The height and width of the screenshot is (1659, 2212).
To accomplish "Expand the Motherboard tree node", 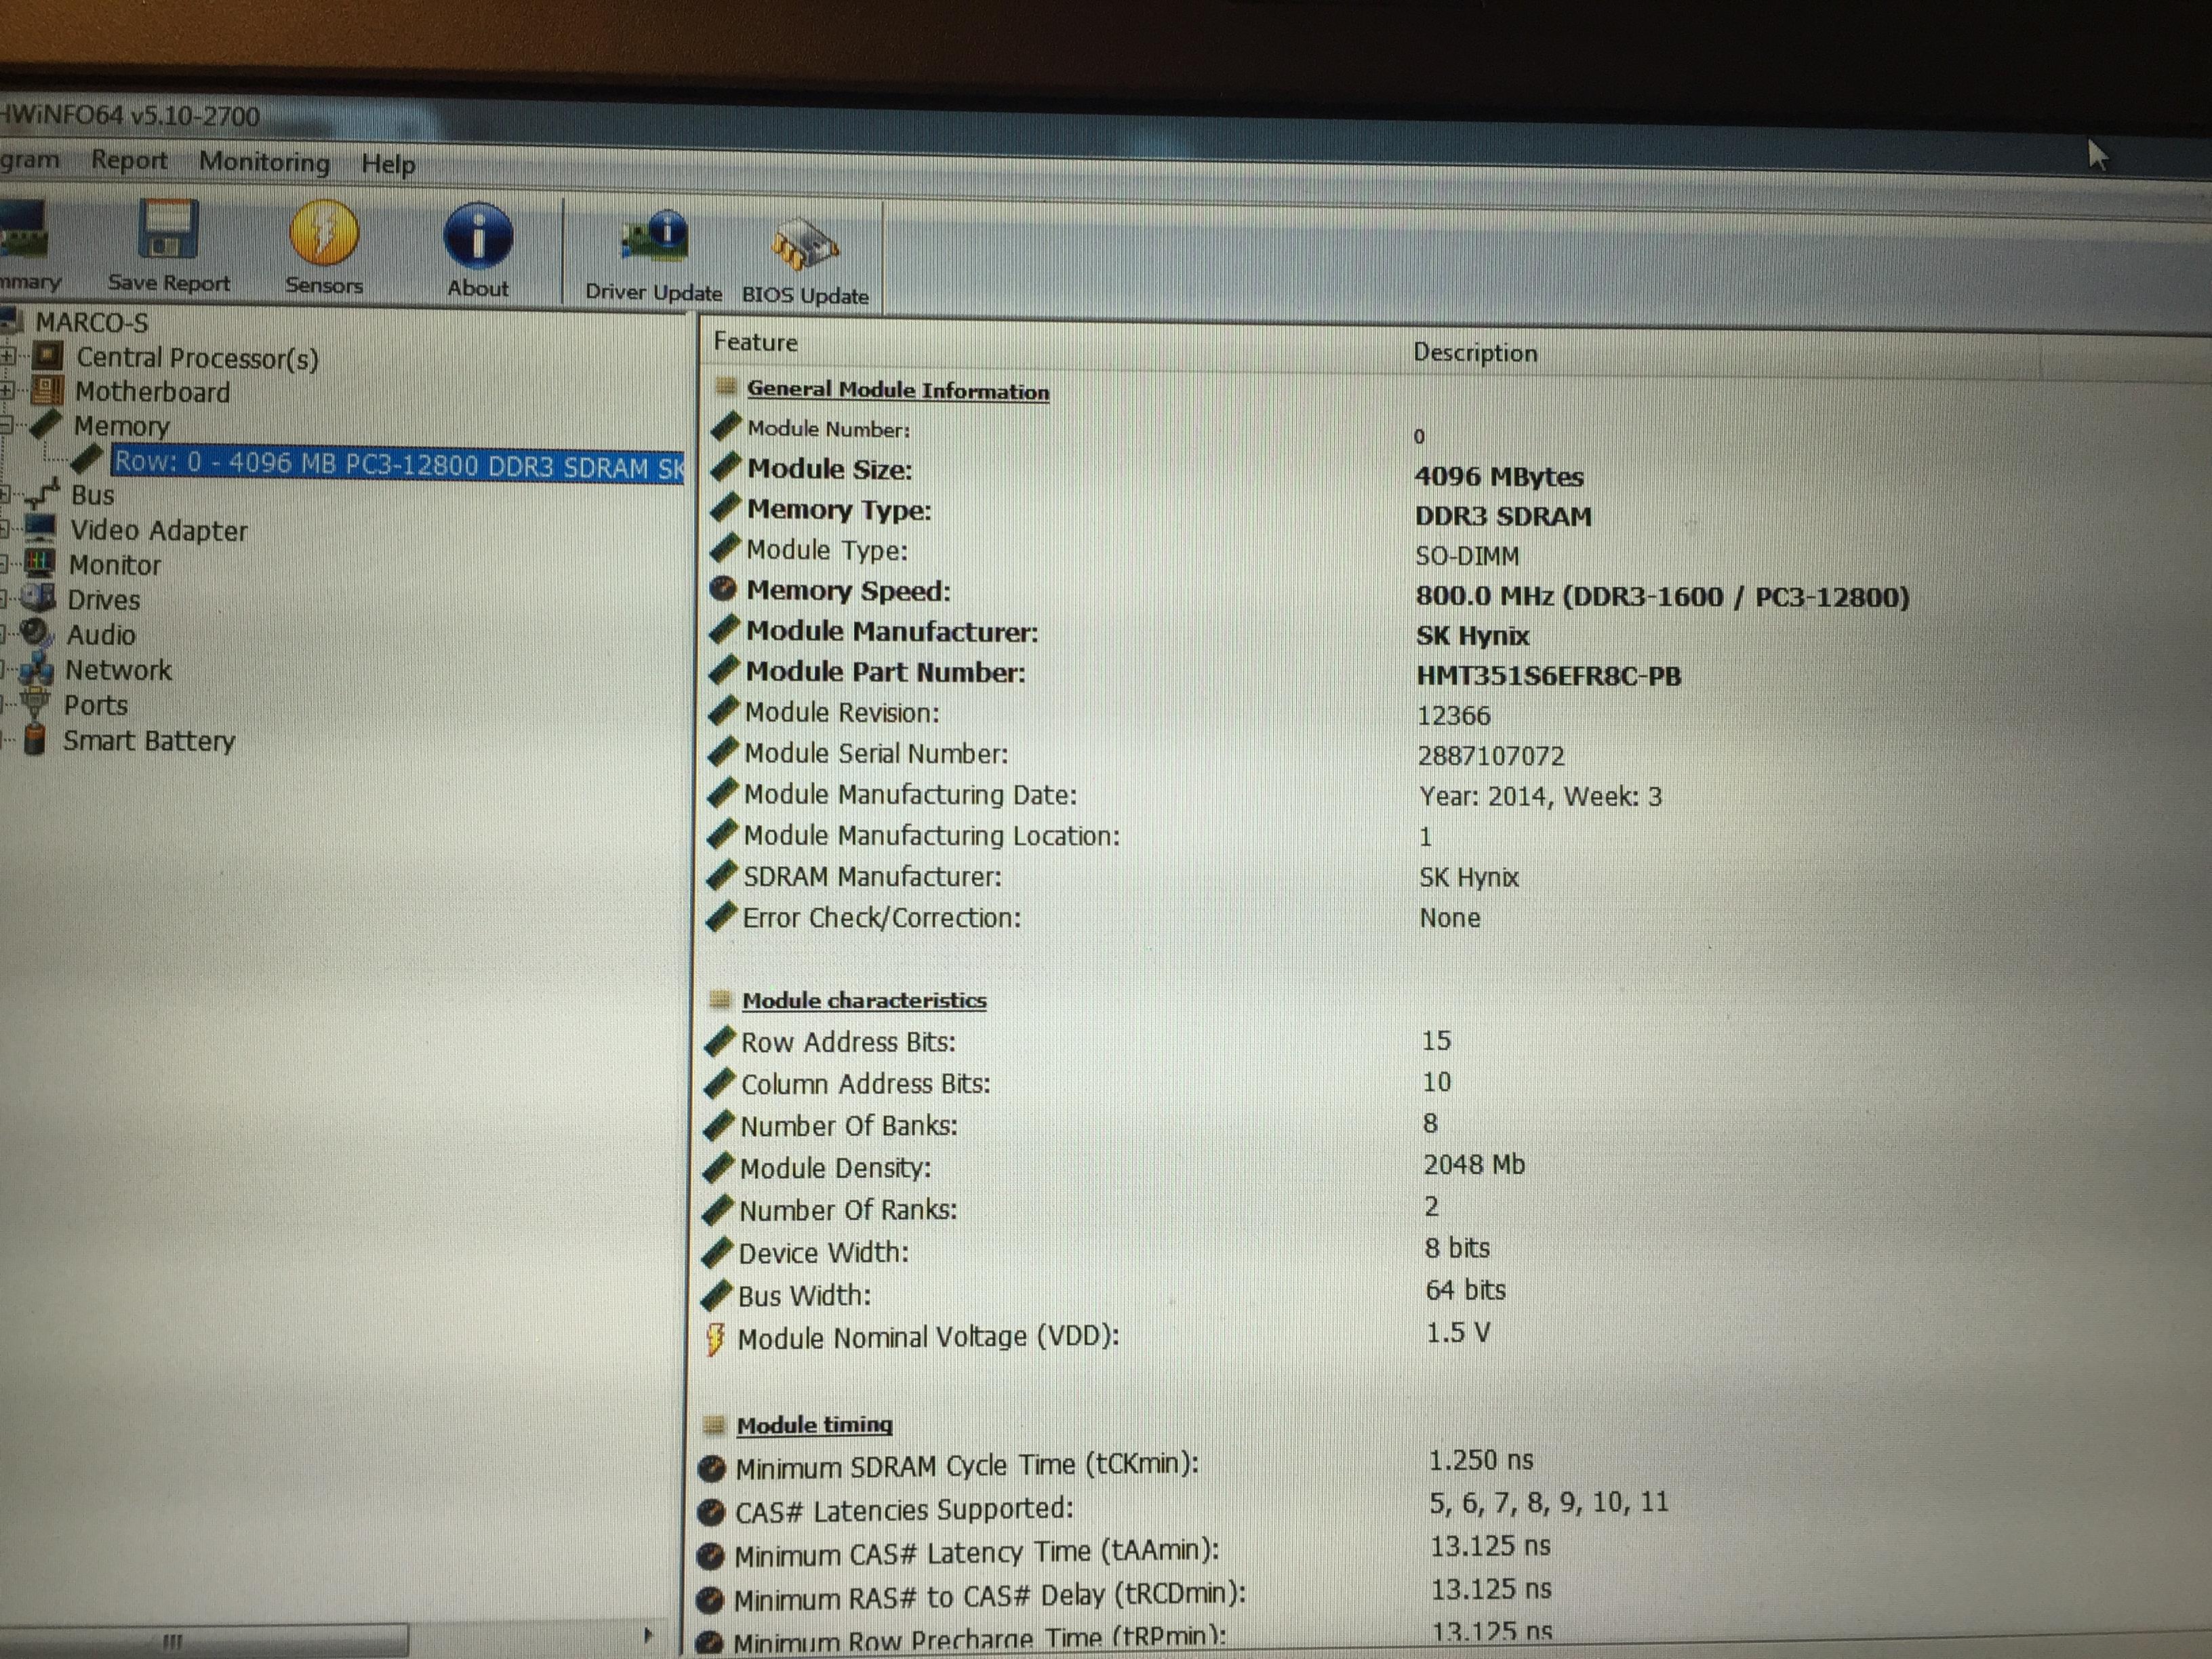I will coord(7,390).
